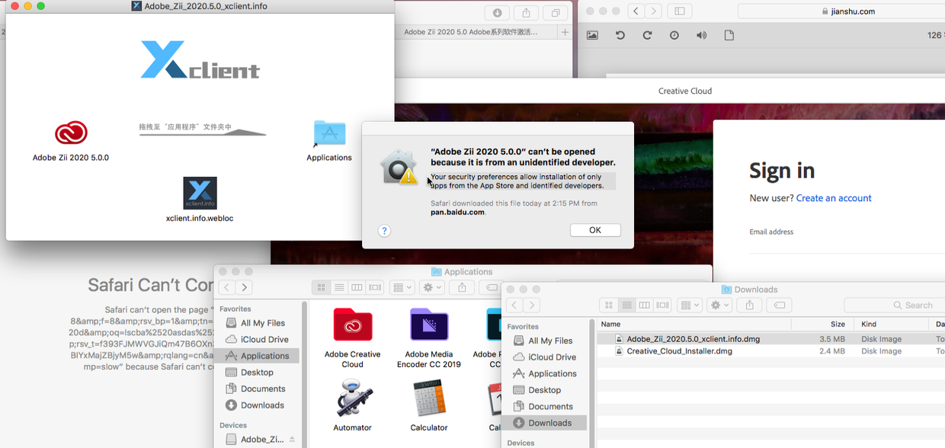
Task: Open the arrange dropdown in the Downloads window
Action: [x=690, y=305]
